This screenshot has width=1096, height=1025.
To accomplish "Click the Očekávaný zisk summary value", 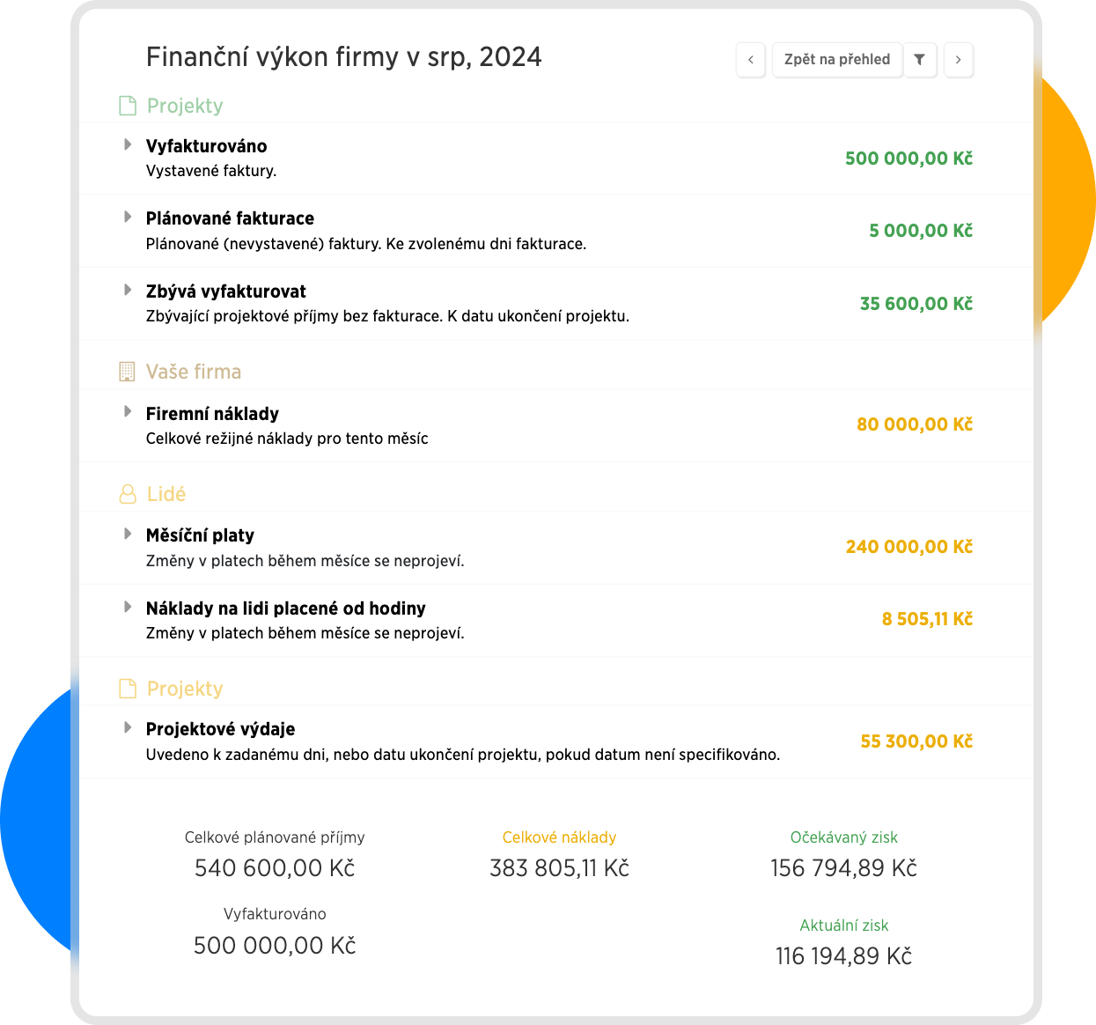I will tap(843, 868).
